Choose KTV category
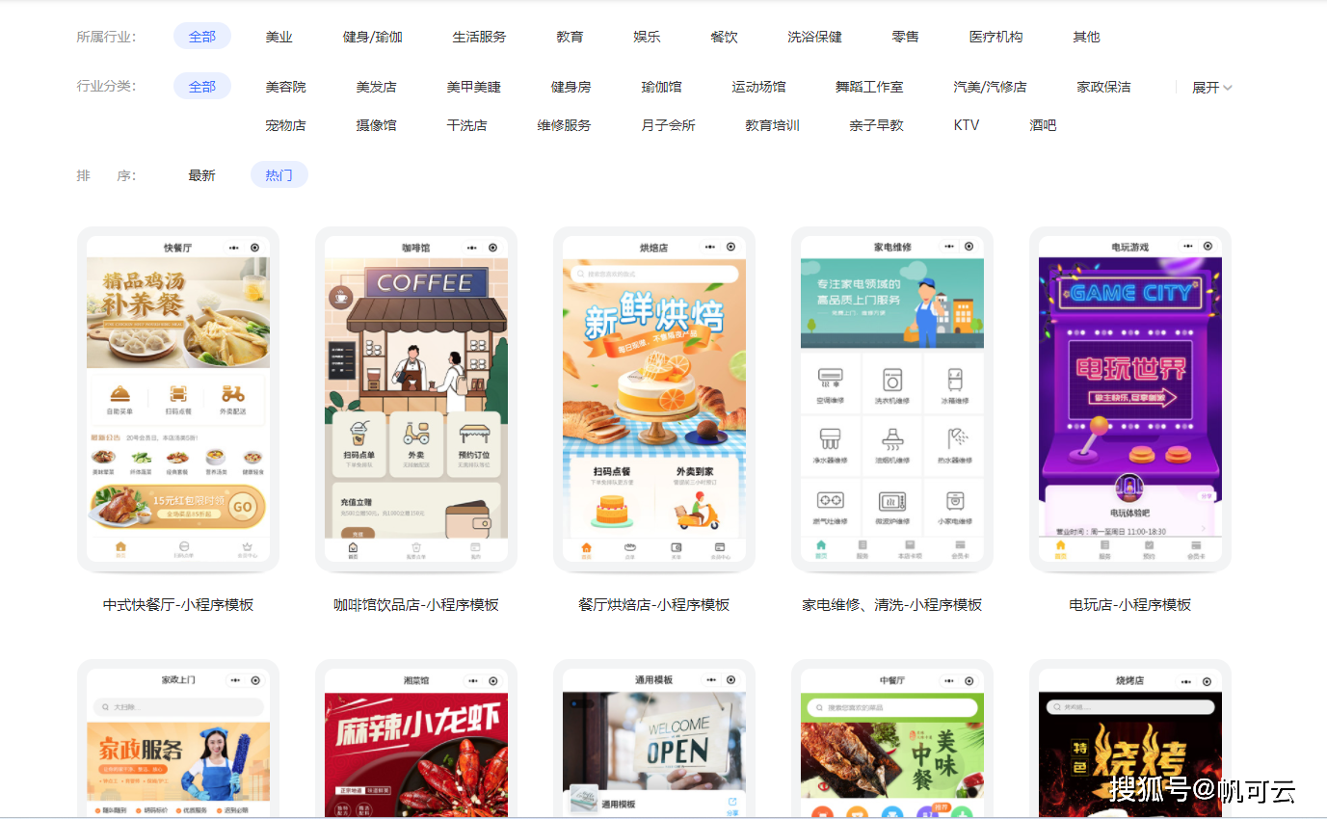The height and width of the screenshot is (819, 1327). click(967, 125)
